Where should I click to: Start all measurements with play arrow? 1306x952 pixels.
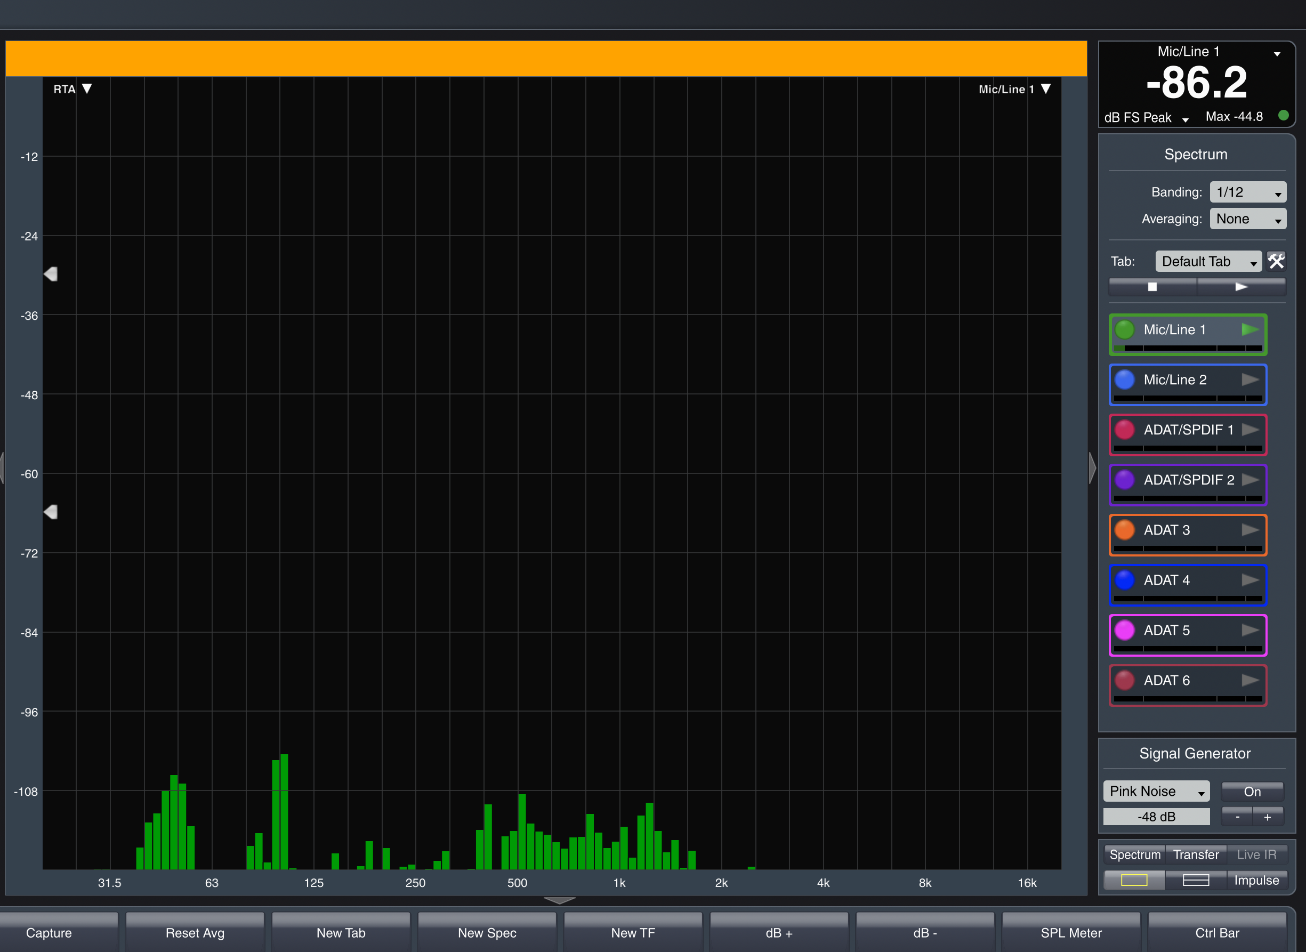point(1241,286)
